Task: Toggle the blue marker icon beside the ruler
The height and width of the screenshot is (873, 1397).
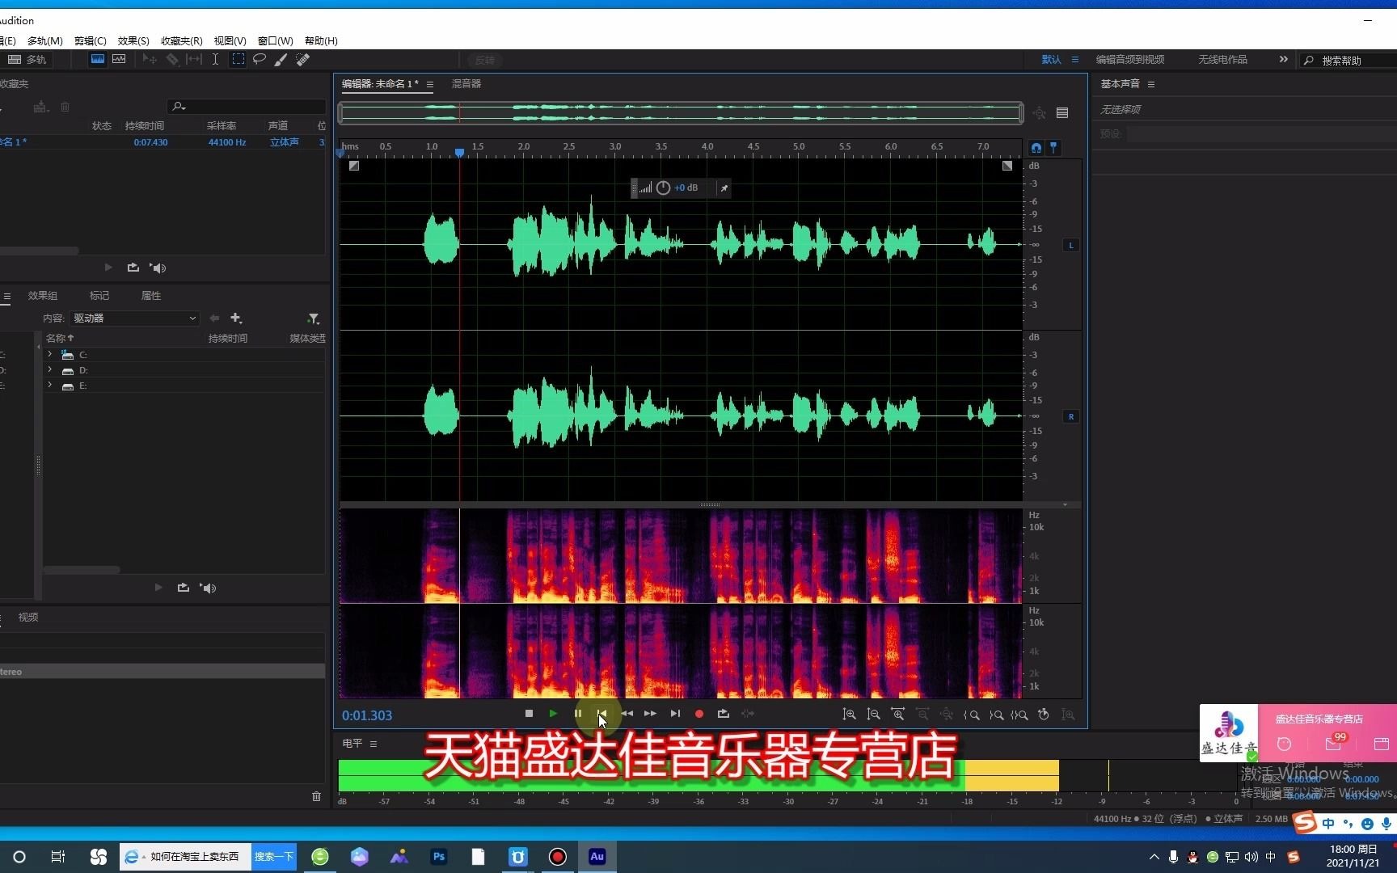Action: pyautogui.click(x=1053, y=148)
